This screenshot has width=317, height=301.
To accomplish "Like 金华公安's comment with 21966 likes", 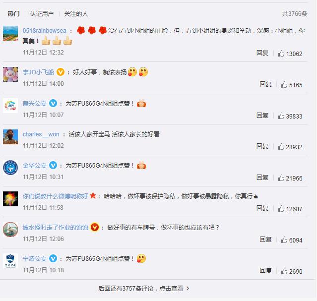I will point(281,178).
